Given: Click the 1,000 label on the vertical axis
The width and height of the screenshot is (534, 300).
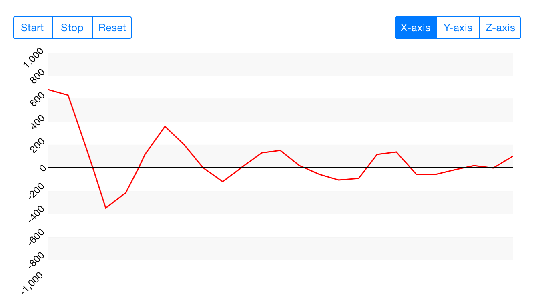Looking at the screenshot, I should point(34,58).
